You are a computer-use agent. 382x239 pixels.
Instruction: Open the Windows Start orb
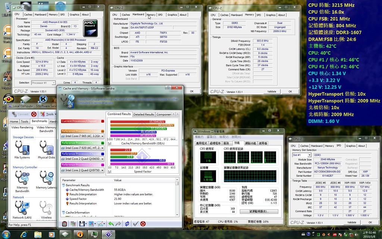(x=6, y=235)
